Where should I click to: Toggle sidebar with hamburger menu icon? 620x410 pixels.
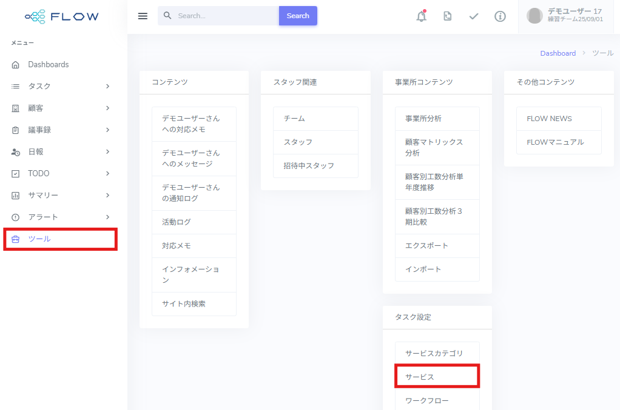point(143,16)
